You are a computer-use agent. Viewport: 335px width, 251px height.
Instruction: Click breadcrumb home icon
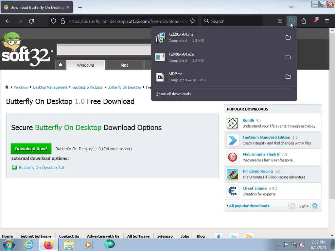point(7,87)
